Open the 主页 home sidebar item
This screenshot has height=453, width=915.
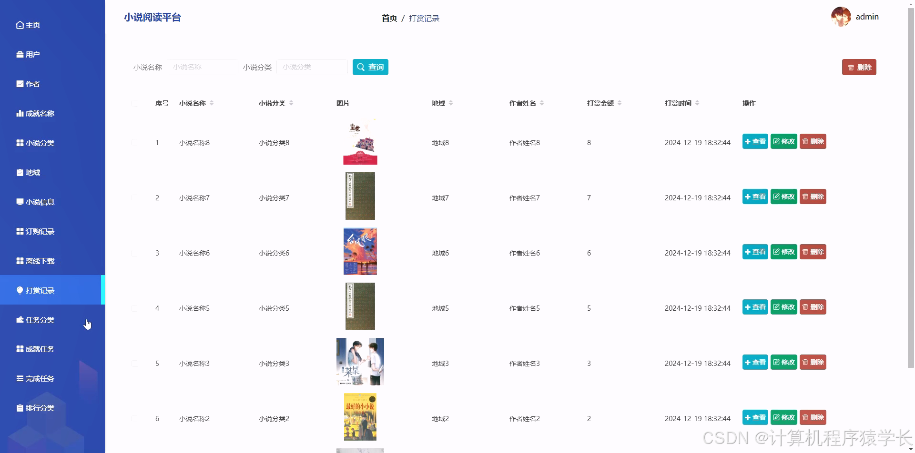(x=52, y=25)
